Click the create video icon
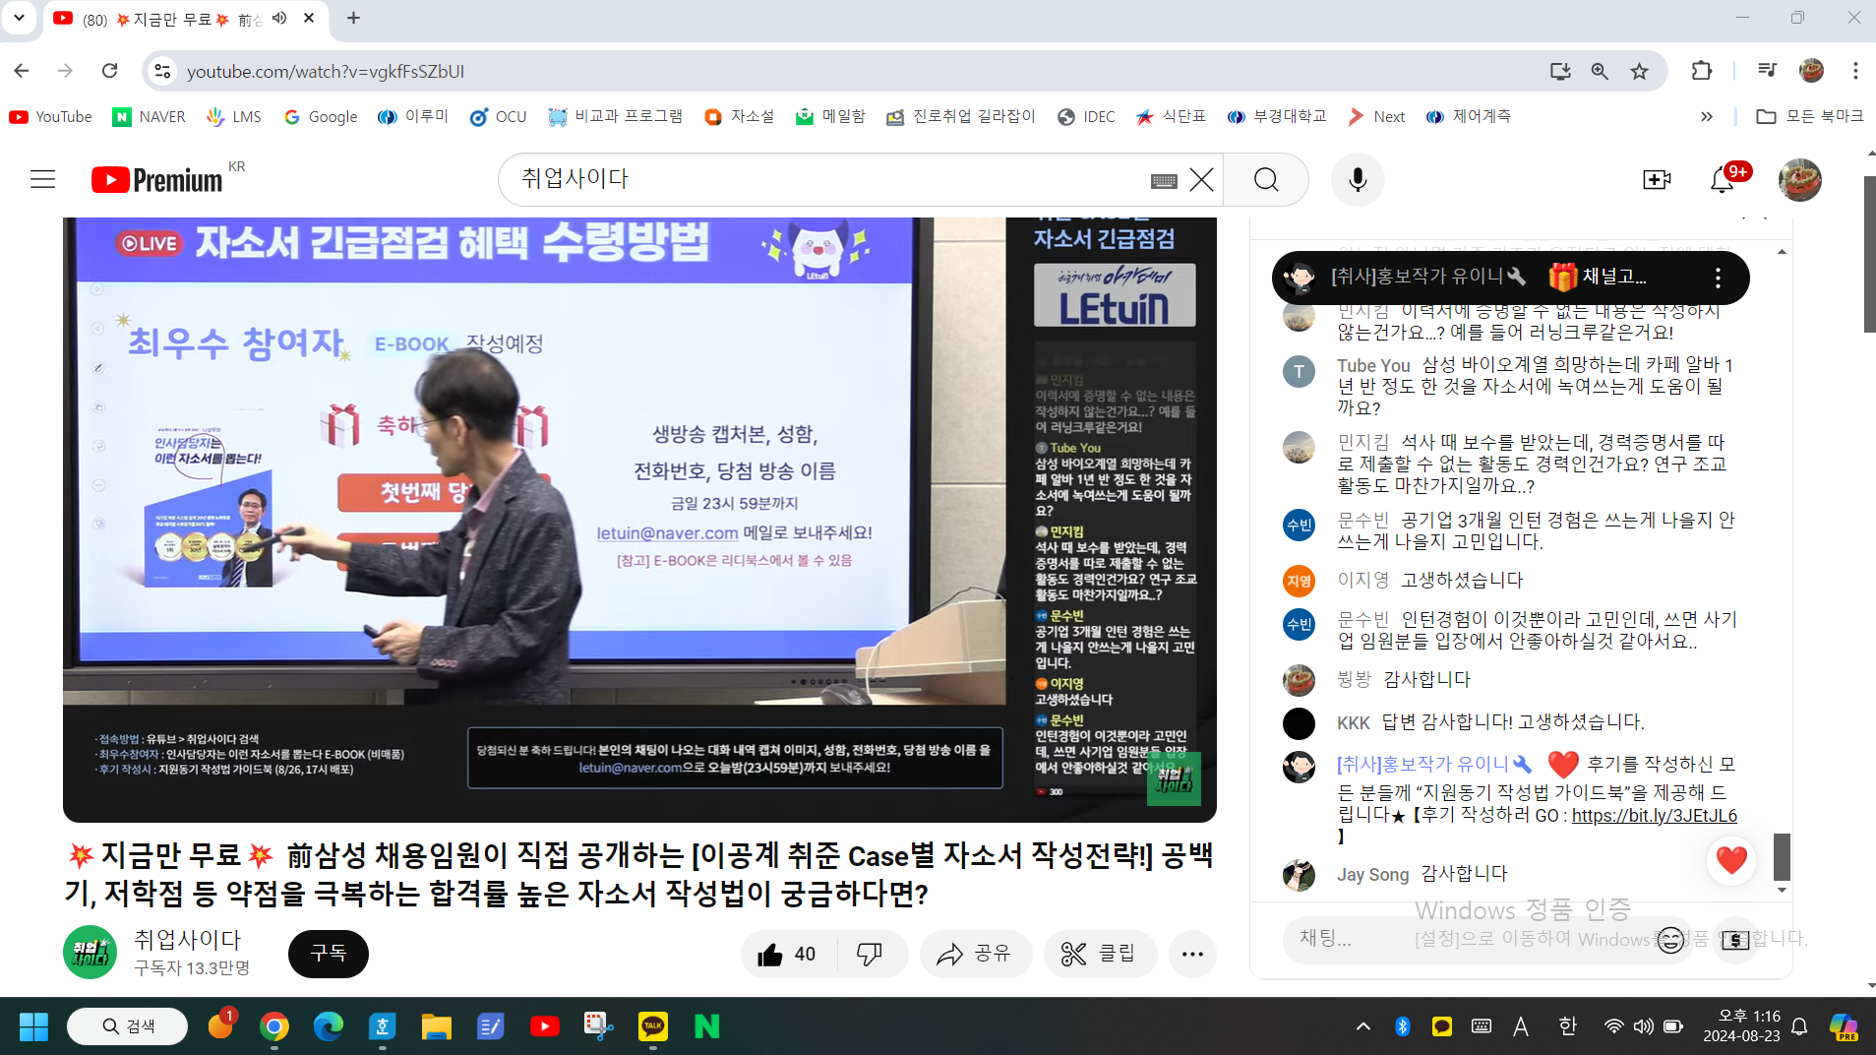This screenshot has height=1055, width=1876. click(x=1657, y=180)
